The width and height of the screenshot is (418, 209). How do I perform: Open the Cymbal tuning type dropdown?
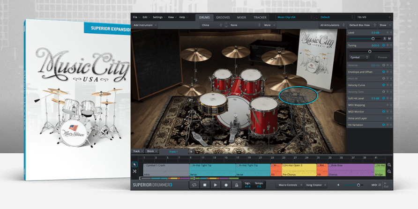tap(359, 57)
